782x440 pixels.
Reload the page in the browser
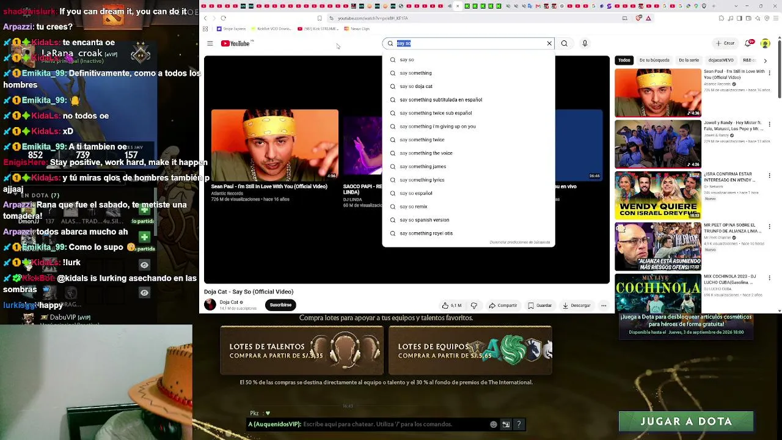[224, 18]
